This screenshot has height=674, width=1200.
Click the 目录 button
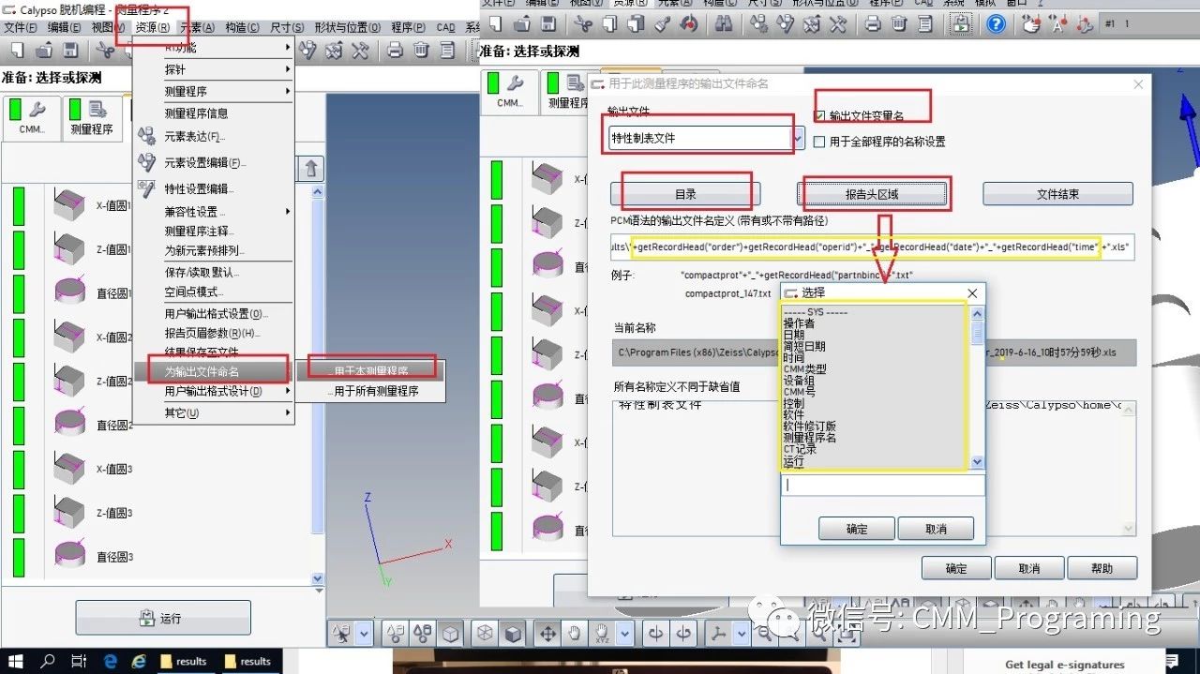(x=685, y=194)
